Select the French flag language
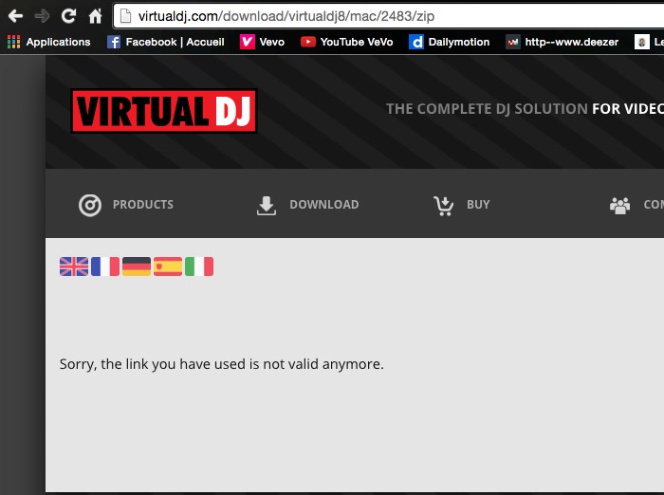The width and height of the screenshot is (664, 495). (x=105, y=266)
